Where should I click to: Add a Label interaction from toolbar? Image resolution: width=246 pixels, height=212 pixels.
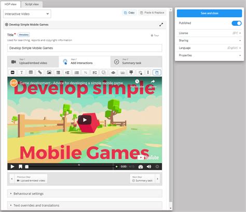(x=12, y=72)
